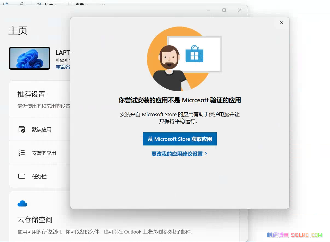
Task: Close the unverified app warning dialog
Action: 281,22
